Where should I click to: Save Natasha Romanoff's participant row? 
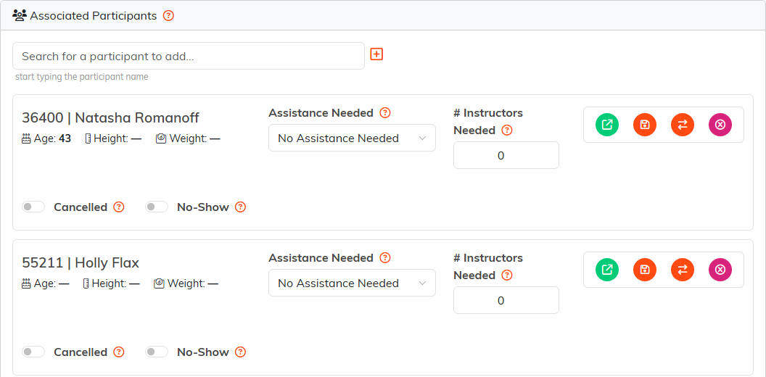[645, 125]
